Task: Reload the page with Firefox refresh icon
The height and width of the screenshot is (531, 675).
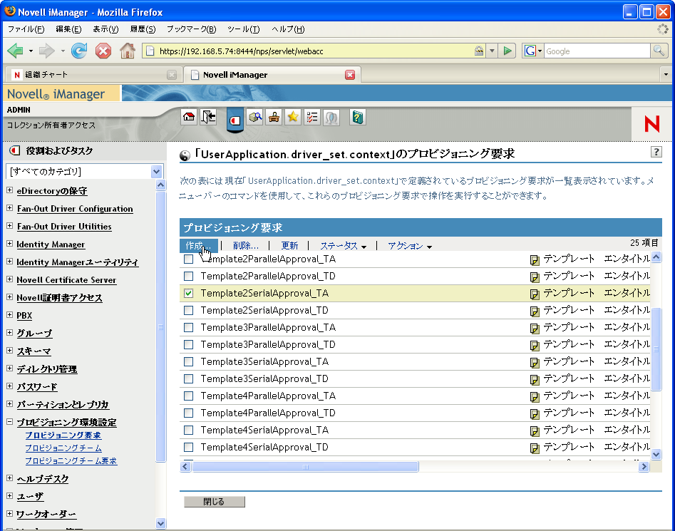Action: pyautogui.click(x=79, y=51)
